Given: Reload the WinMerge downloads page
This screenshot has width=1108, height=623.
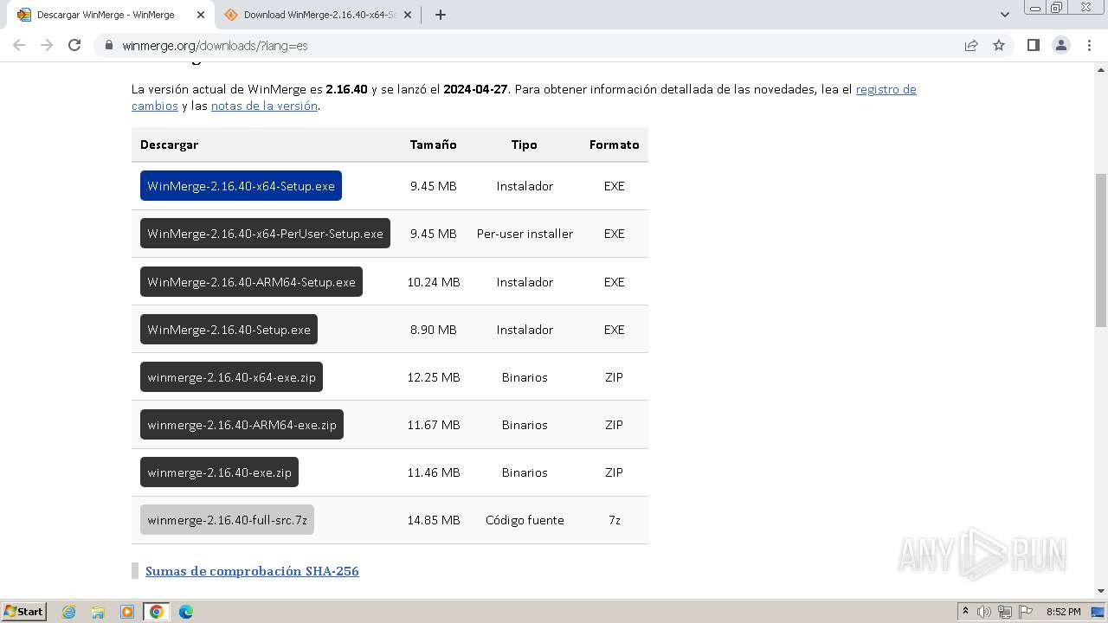Looking at the screenshot, I should [x=74, y=45].
